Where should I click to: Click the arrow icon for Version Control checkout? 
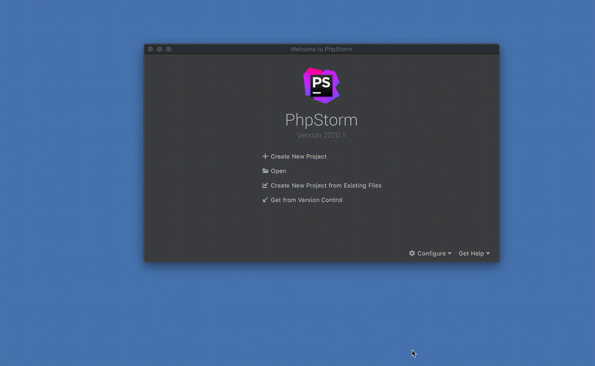[x=265, y=200]
